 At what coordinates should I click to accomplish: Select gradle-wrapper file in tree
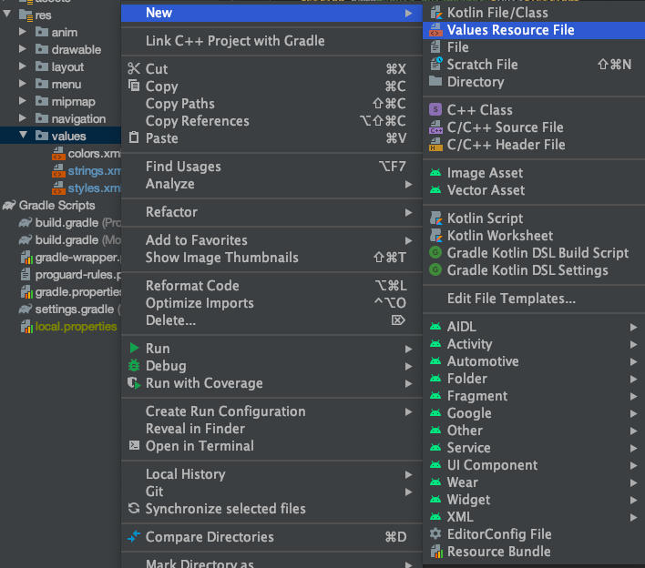point(77,258)
